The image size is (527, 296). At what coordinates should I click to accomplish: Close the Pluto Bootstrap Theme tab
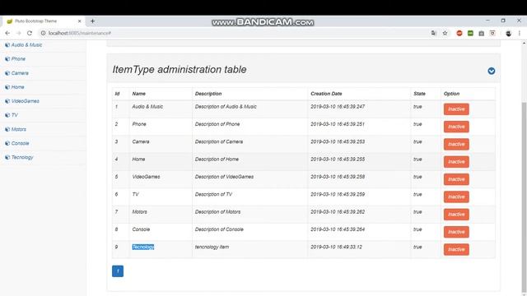click(x=80, y=21)
